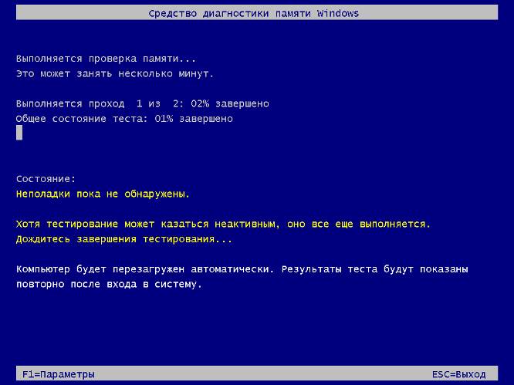
Task: Click the ESC=Выход option in bottom bar
Action: click(458, 374)
